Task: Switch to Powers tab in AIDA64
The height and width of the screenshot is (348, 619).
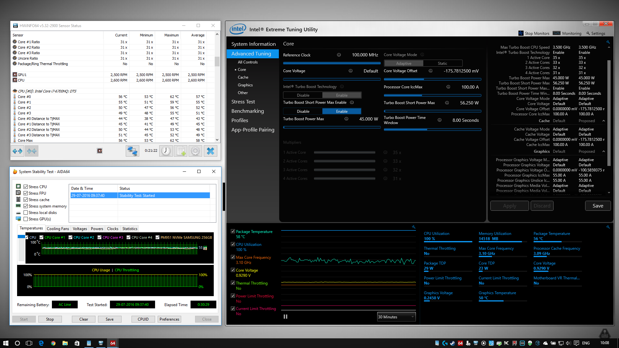Action: click(x=97, y=229)
